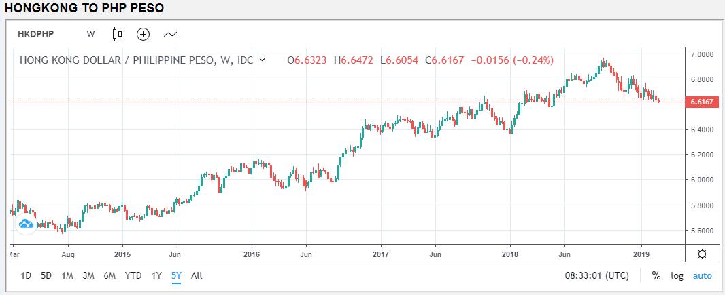Select the 1D time range
The image size is (725, 295).
[26, 275]
